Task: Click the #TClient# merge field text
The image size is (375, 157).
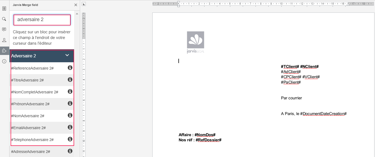Action: (290, 67)
